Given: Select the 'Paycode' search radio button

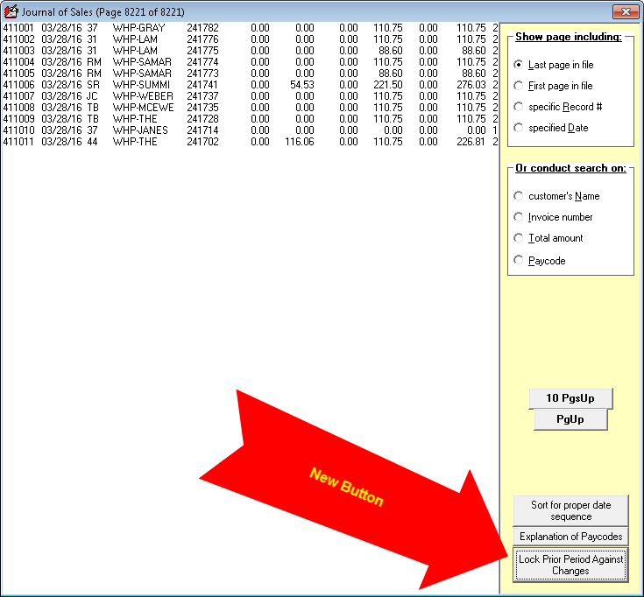Looking at the screenshot, I should [519, 260].
